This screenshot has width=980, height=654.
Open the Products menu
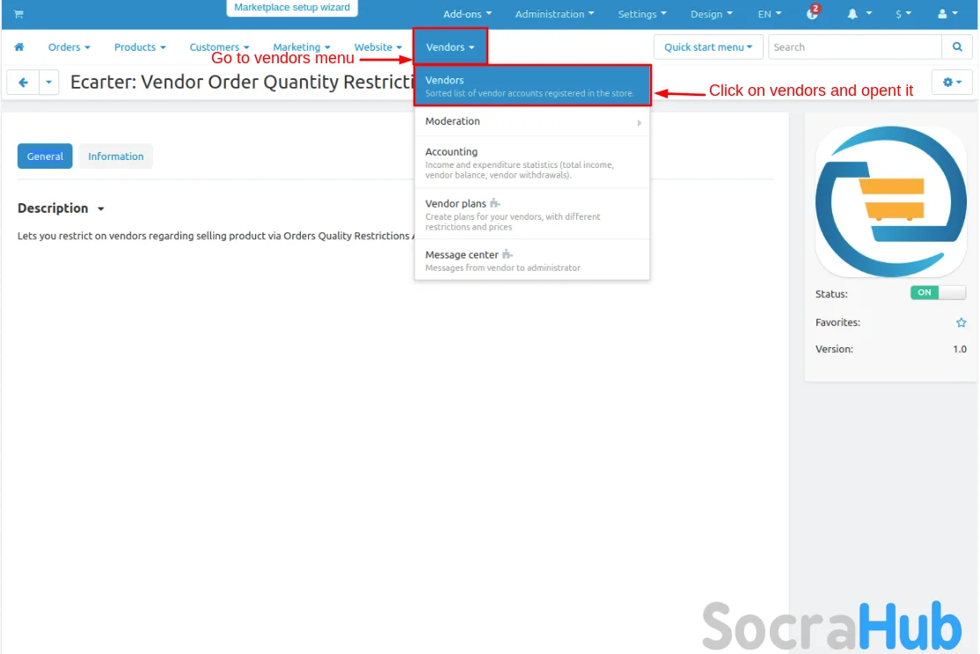139,47
